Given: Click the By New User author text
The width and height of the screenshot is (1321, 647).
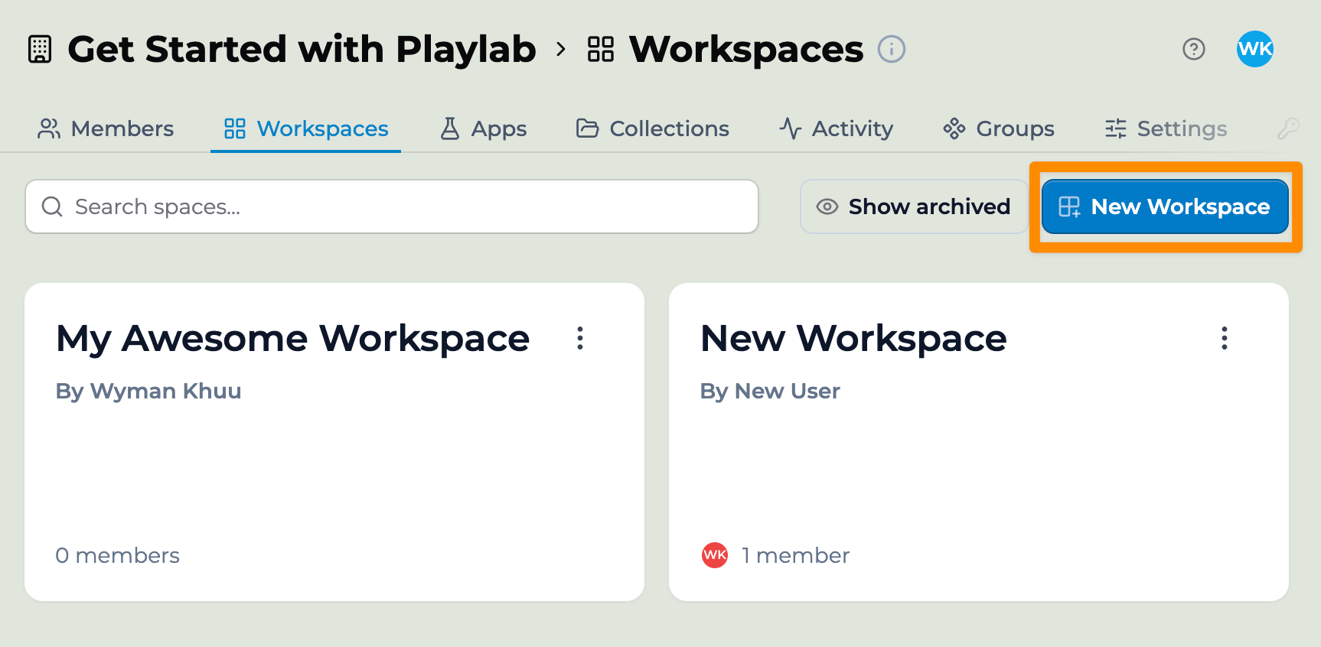Looking at the screenshot, I should point(770,391).
